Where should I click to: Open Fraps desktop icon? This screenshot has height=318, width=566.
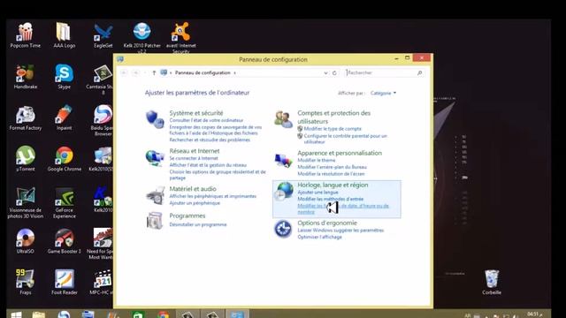coord(26,282)
